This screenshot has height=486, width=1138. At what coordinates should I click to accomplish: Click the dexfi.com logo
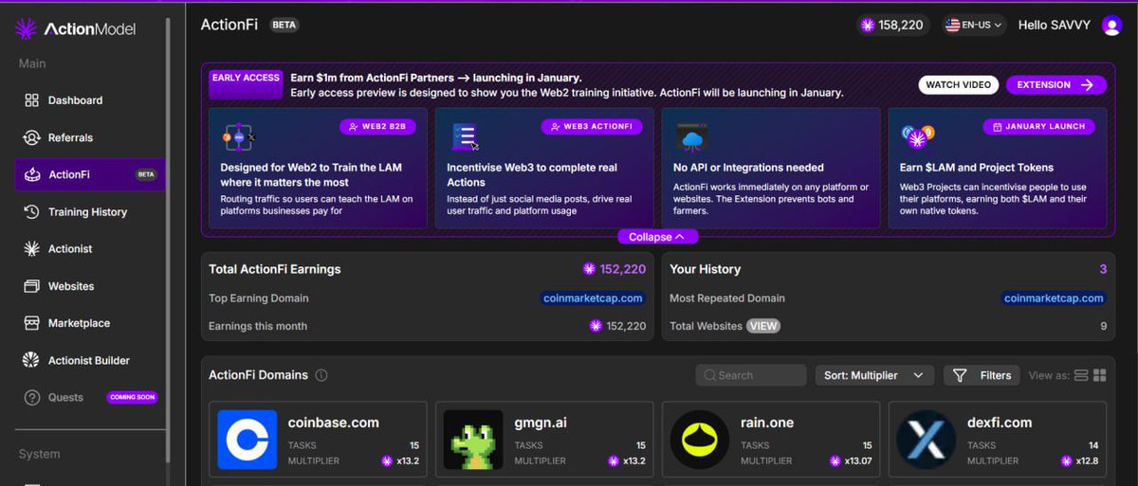click(x=927, y=440)
